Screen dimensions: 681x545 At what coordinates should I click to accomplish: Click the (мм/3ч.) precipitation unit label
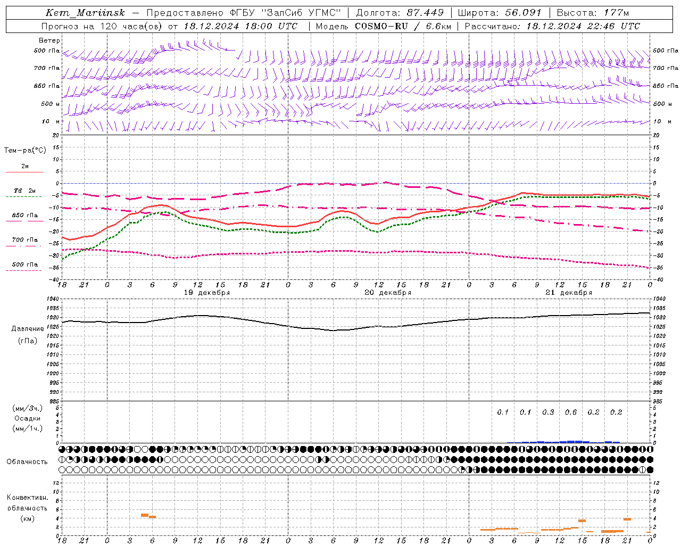[28, 408]
